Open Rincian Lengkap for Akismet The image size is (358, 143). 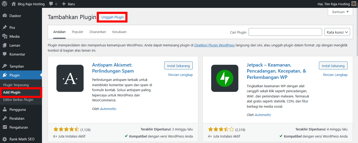[180, 75]
